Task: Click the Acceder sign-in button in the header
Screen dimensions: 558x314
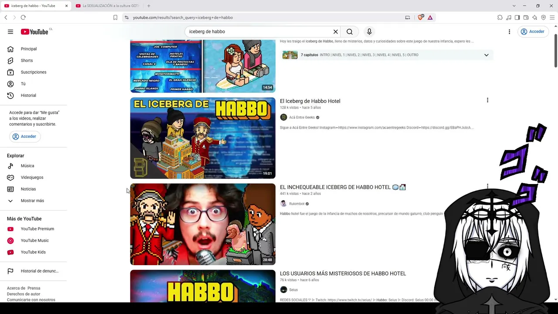Action: coord(533,31)
